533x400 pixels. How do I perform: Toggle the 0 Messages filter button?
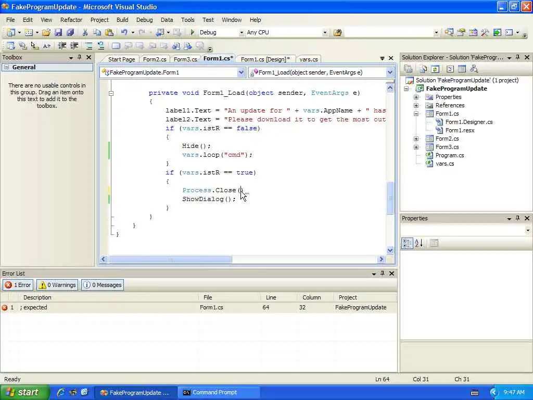tap(103, 285)
